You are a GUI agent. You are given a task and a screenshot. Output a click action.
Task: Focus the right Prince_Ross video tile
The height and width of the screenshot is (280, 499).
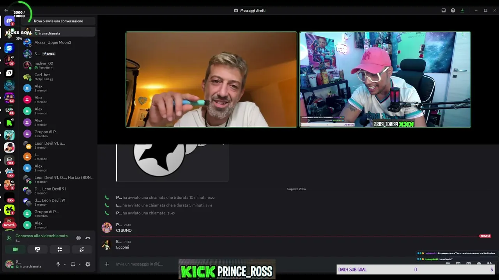click(x=385, y=79)
